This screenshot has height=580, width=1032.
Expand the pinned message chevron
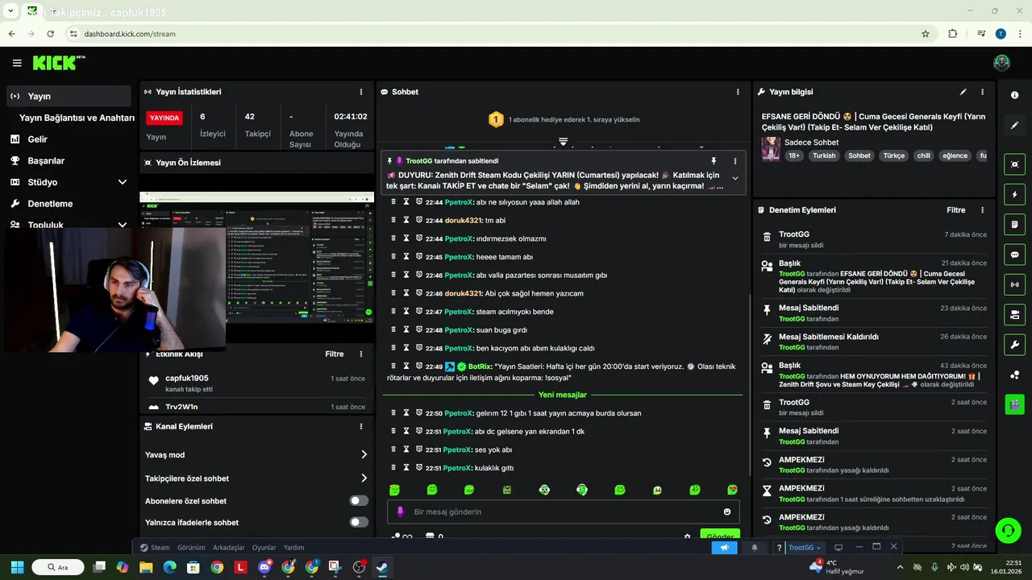734,178
